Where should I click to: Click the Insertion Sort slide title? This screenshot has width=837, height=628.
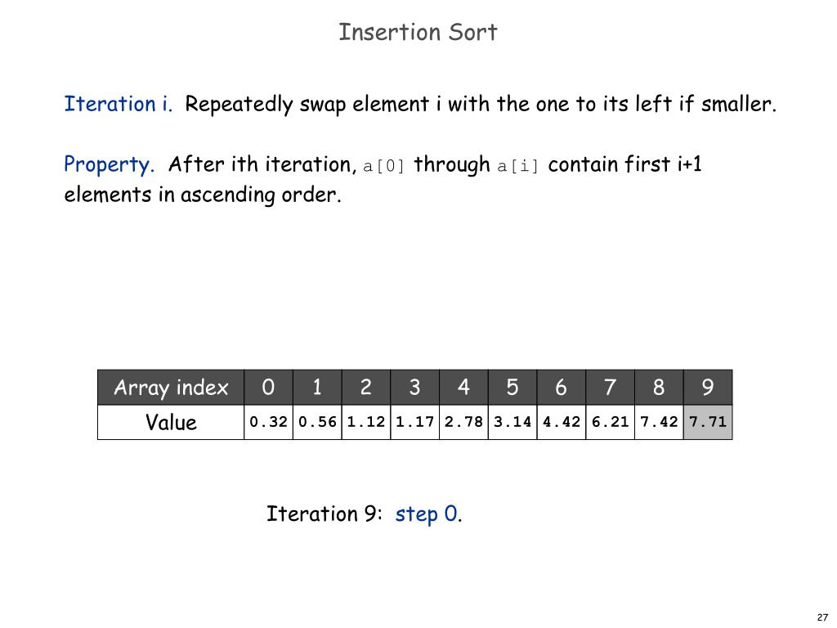tap(418, 32)
